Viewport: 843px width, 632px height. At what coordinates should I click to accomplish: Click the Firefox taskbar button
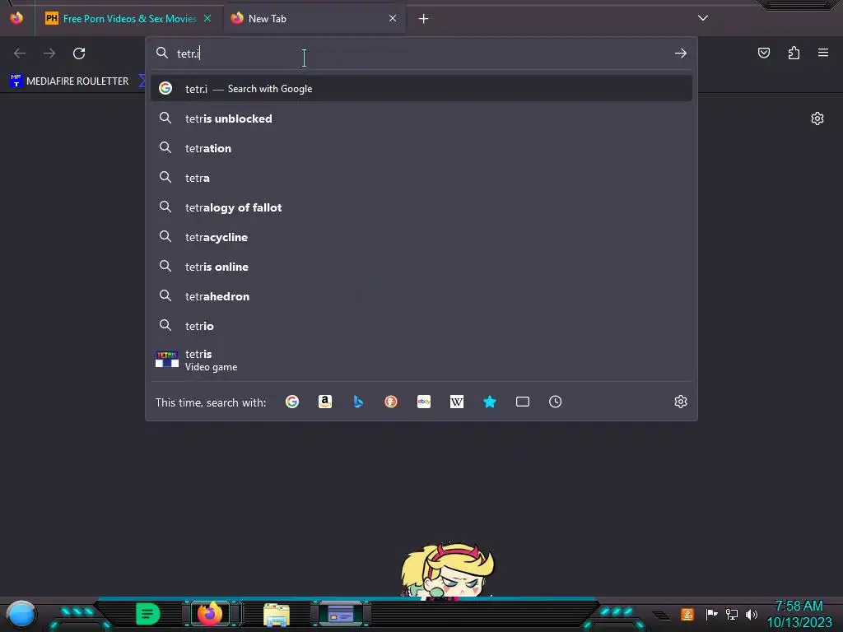click(x=210, y=613)
